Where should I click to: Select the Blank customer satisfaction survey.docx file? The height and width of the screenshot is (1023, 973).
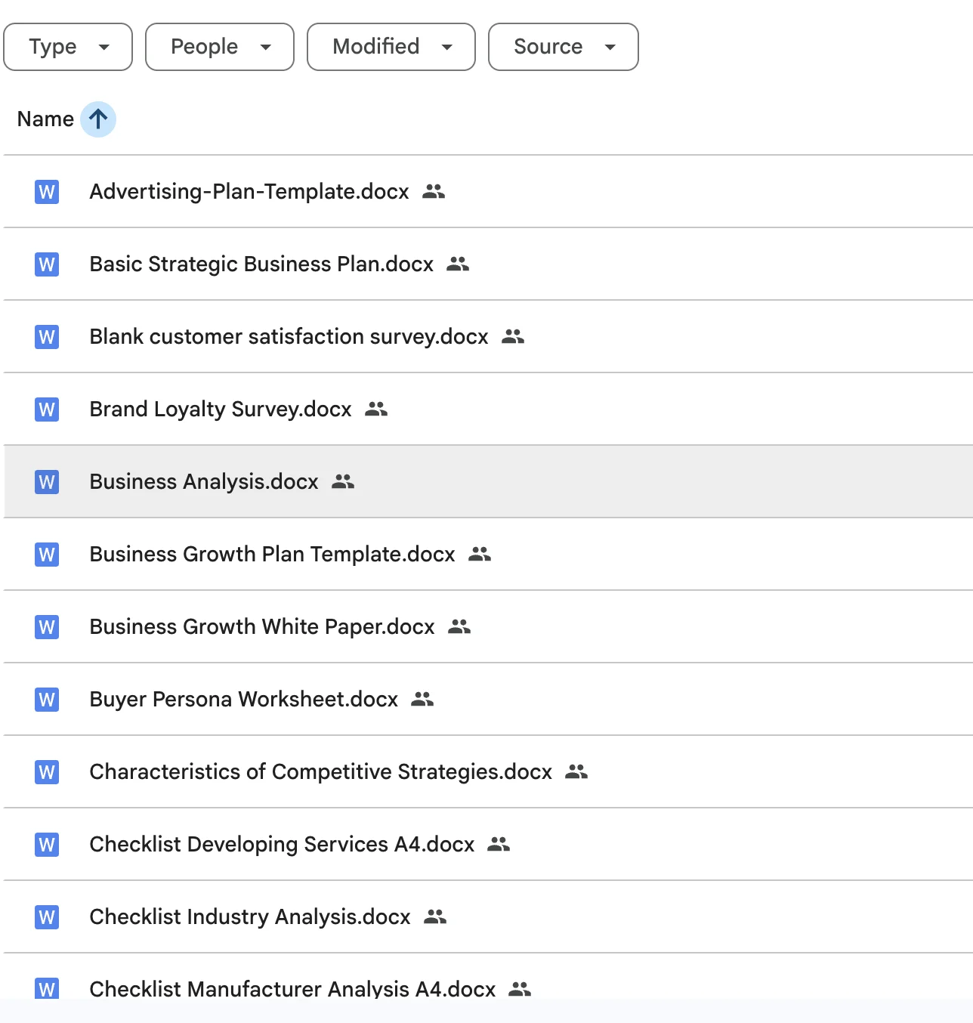coord(289,337)
